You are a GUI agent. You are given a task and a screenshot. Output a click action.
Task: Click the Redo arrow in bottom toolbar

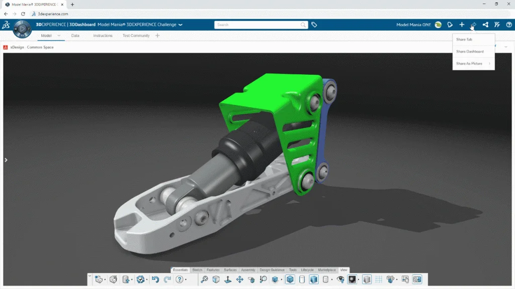(x=167, y=279)
